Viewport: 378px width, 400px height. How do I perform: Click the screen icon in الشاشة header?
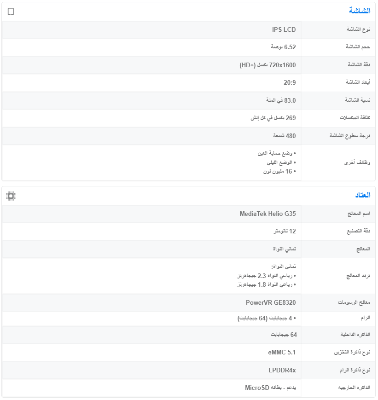[11, 12]
